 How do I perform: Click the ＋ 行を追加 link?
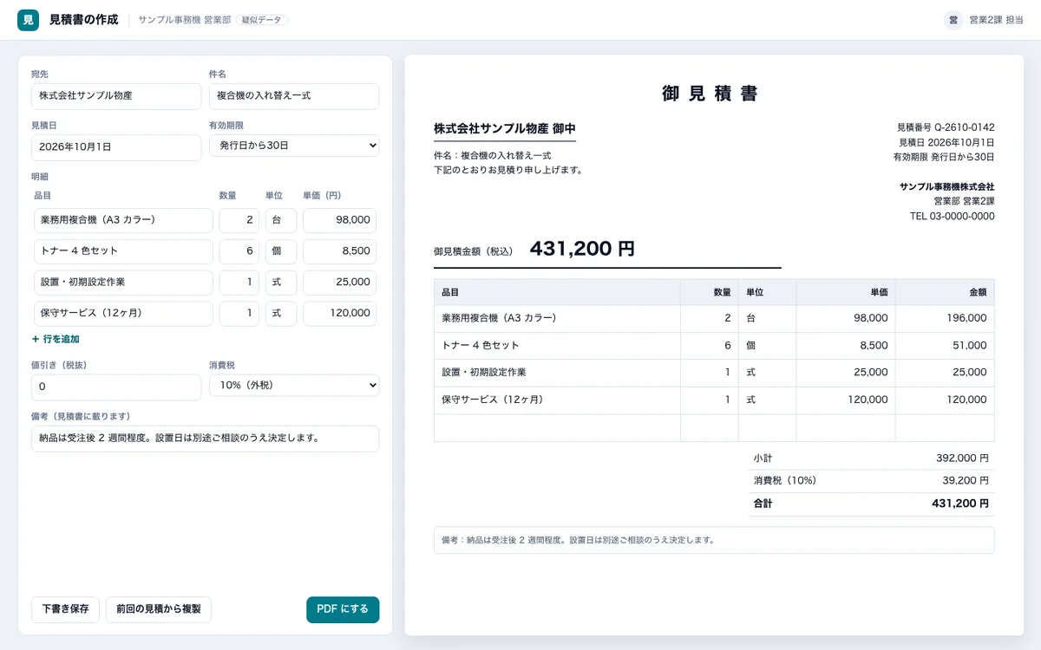click(x=56, y=339)
